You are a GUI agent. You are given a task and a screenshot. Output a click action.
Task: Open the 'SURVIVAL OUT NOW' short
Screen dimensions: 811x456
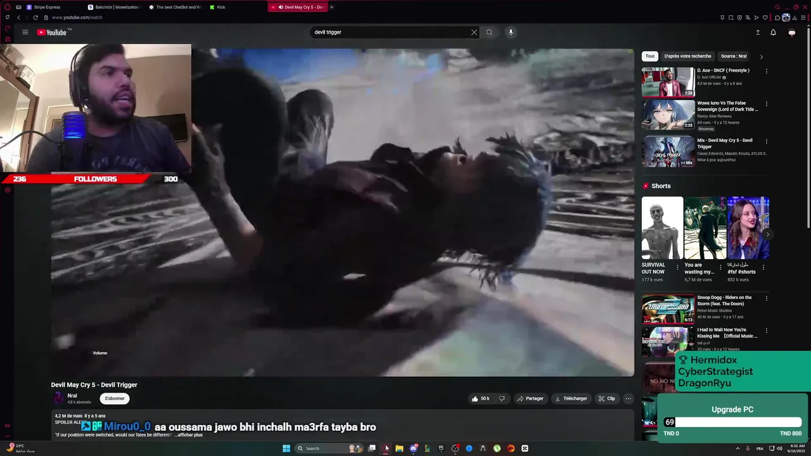tap(662, 228)
